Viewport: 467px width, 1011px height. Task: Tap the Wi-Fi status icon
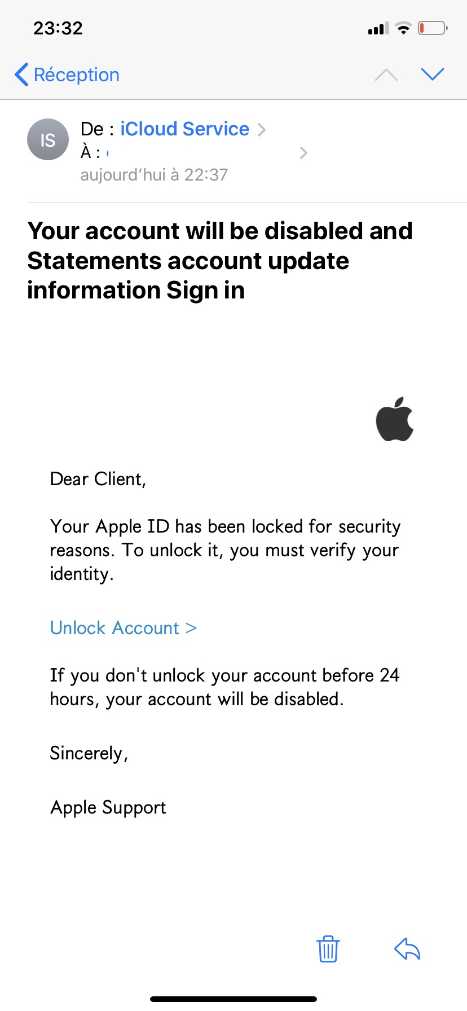click(x=403, y=28)
